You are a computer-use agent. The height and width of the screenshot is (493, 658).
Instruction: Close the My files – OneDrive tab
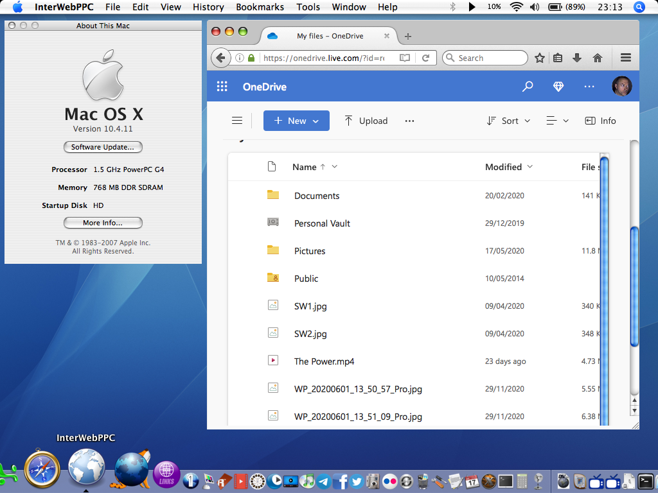click(x=387, y=36)
